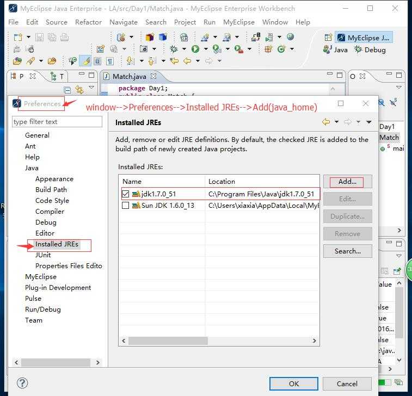Screen dimensions: 412x396
Task: Open the External Tools dropdown arrow
Action: click(250, 49)
